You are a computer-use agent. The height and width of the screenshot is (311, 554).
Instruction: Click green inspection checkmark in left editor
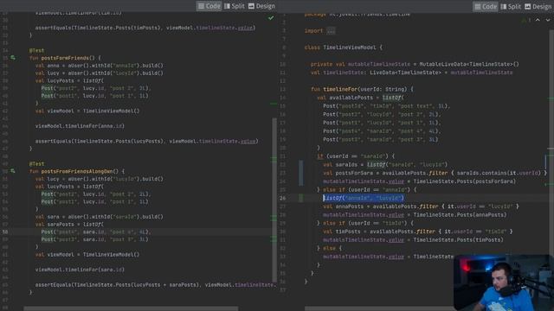click(271, 17)
